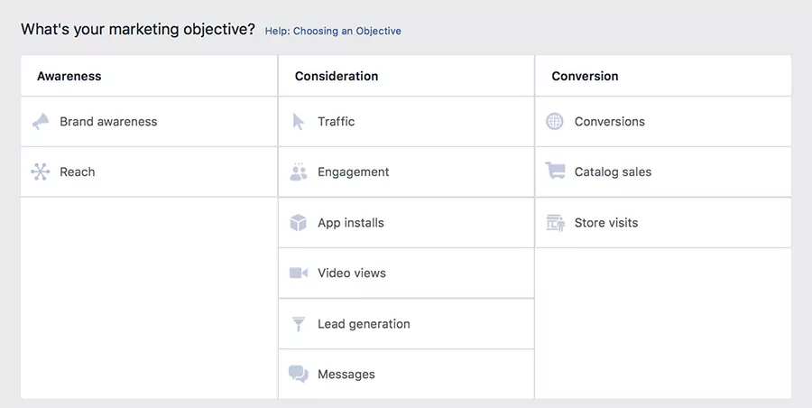812x408 pixels.
Task: Select the Video views objective label
Action: point(352,273)
